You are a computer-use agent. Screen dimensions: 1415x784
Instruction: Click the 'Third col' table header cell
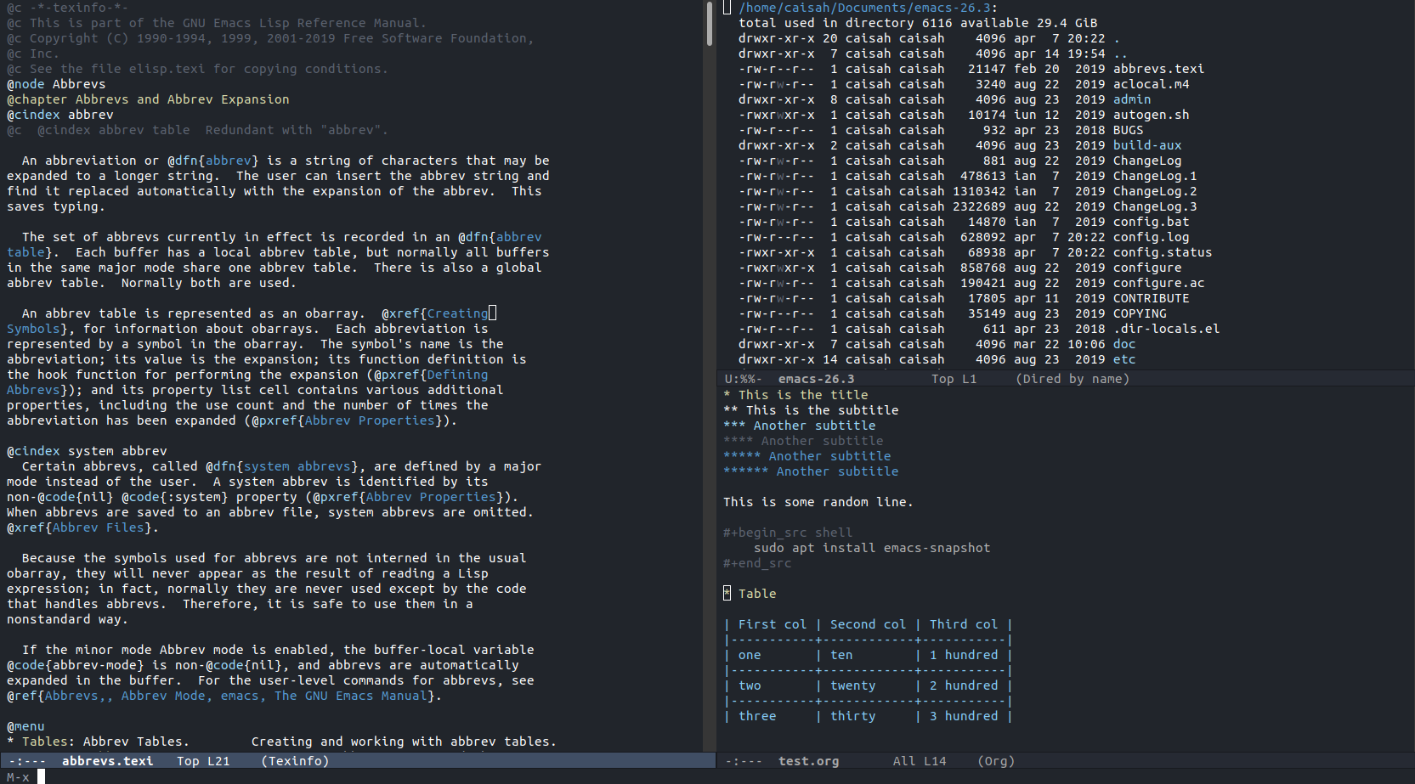963,624
